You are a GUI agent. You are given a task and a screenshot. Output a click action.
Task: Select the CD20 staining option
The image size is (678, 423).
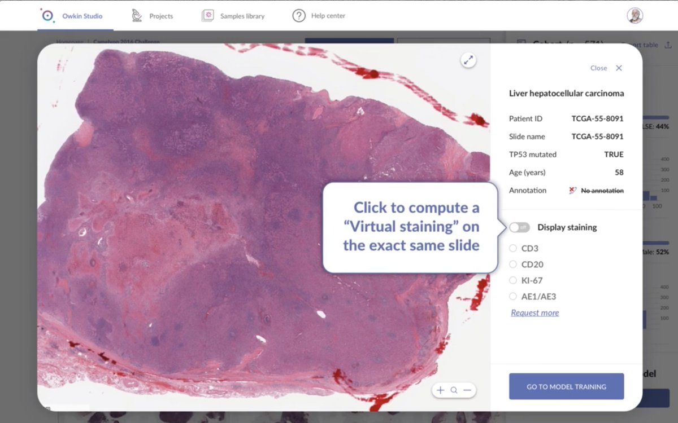point(513,264)
